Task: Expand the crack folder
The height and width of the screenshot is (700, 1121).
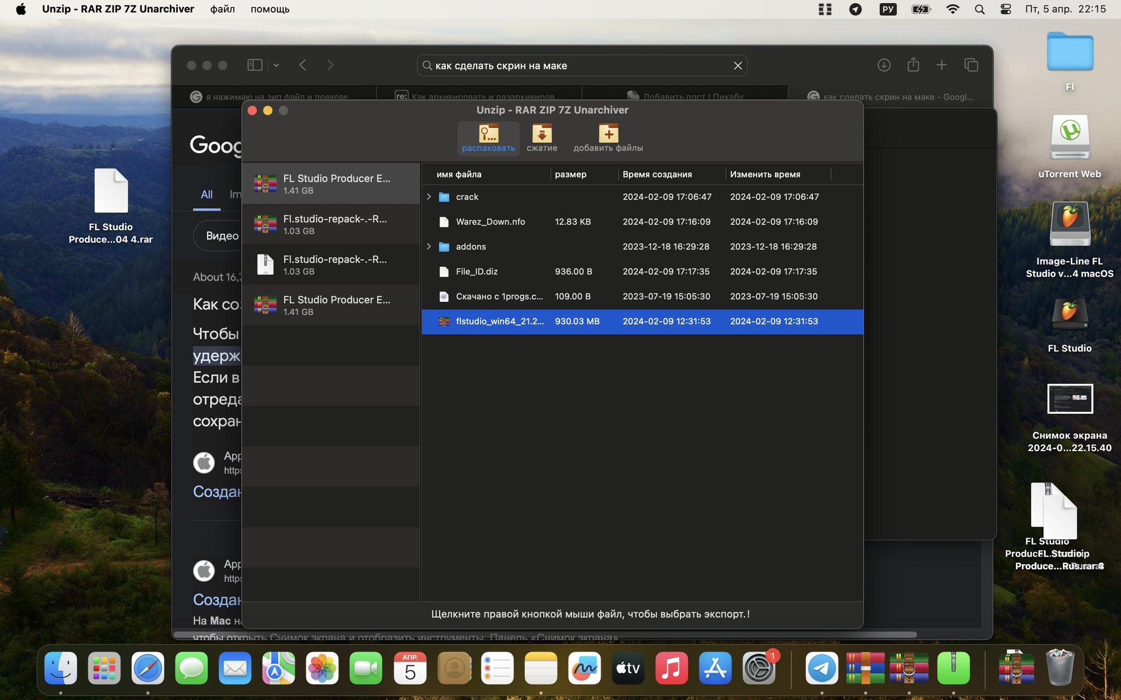Action: (x=429, y=197)
